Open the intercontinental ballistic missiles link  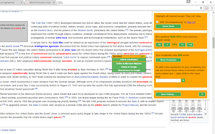91,77
